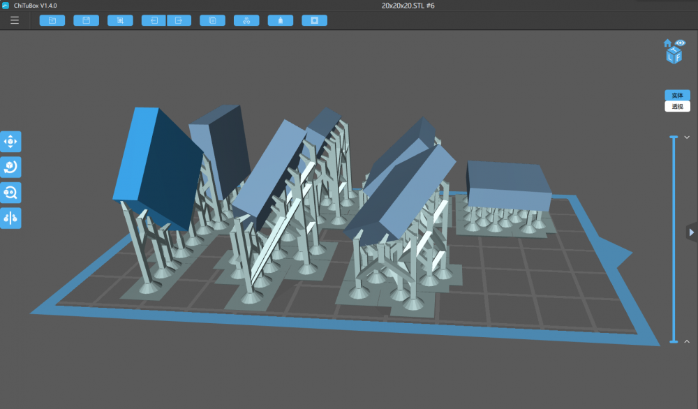The image size is (698, 409).
Task: Switch to perspective/transparent mode 透视
Action: tap(677, 106)
